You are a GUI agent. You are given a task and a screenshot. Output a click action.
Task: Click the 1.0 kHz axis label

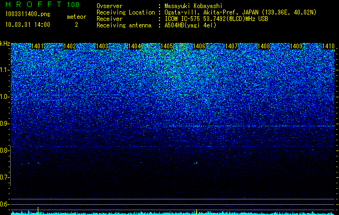[x=5, y=97]
